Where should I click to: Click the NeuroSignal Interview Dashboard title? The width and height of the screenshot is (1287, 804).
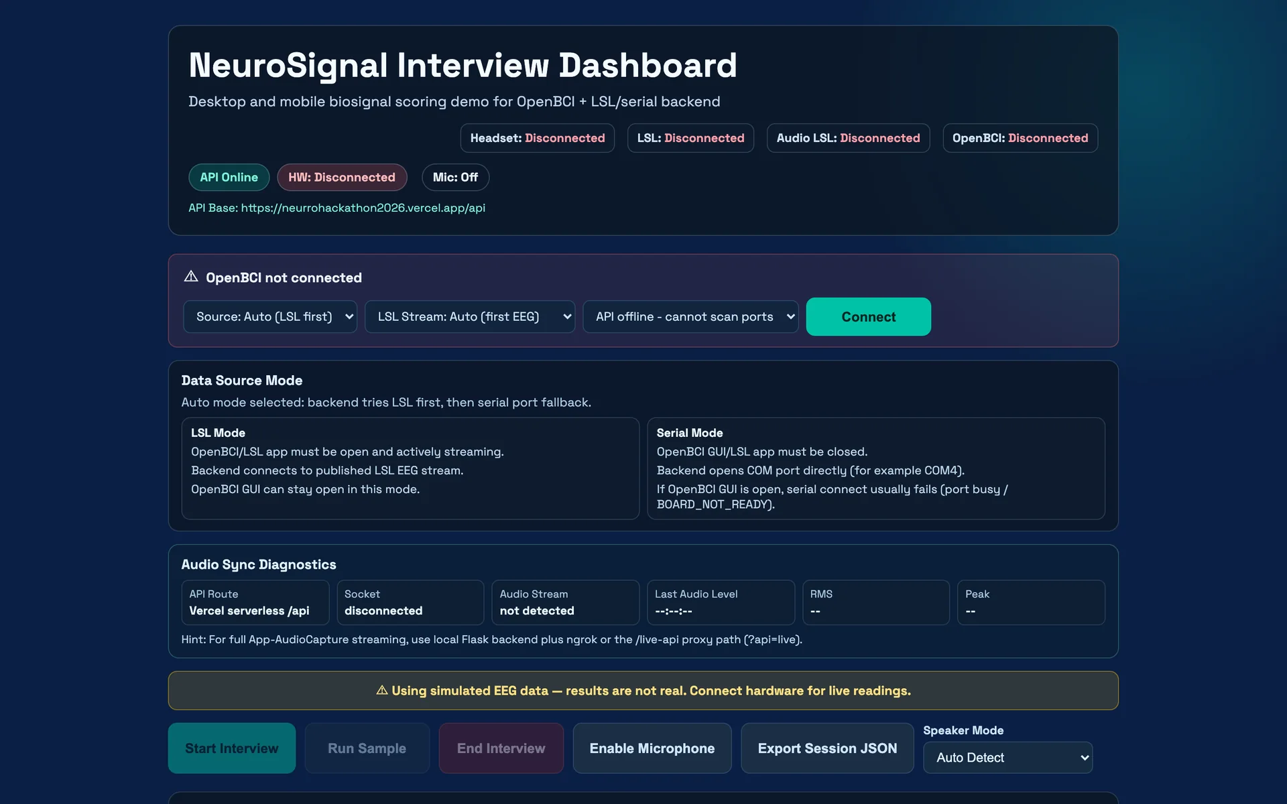click(463, 66)
